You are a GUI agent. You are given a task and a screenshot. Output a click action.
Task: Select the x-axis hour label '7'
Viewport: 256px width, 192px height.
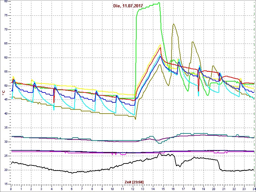(x=82, y=189)
